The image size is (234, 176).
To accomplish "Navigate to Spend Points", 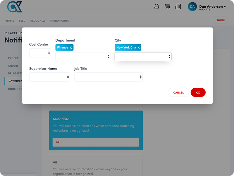I will pos(59,21).
